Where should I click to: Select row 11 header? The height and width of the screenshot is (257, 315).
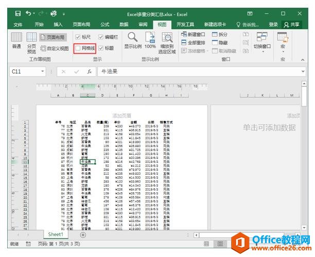coord(25,162)
